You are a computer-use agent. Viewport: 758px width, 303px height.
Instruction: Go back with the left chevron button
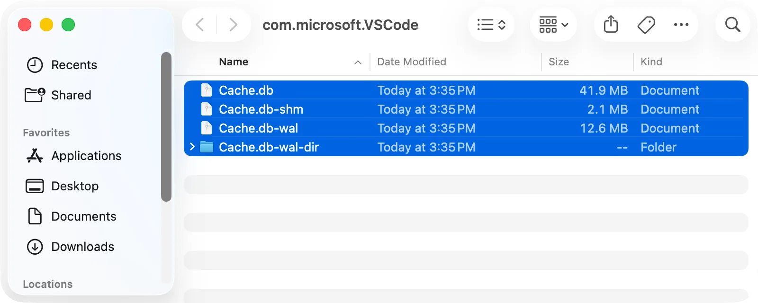200,25
